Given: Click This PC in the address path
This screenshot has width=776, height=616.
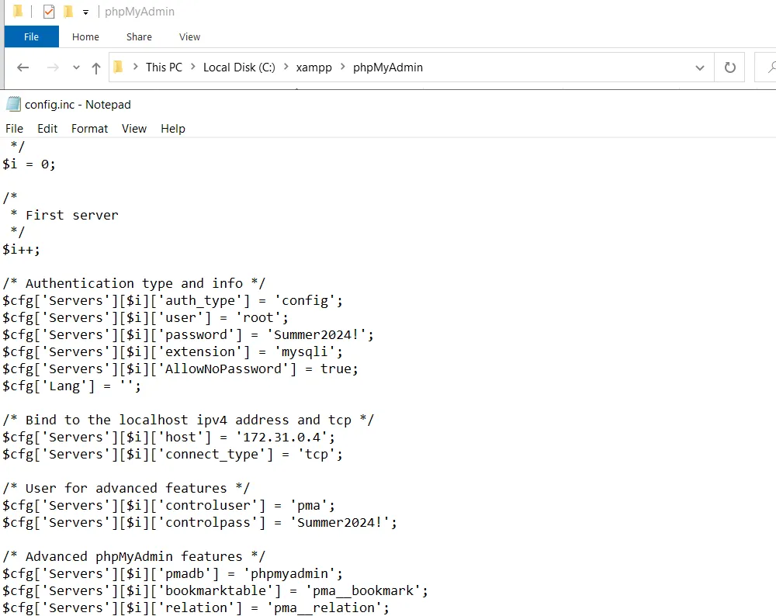Looking at the screenshot, I should point(164,67).
